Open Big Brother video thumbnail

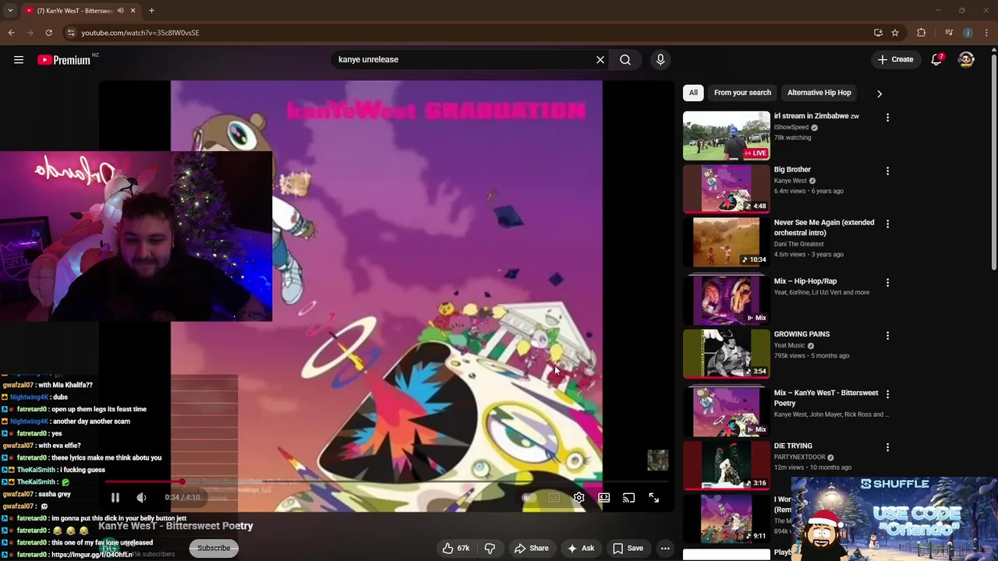[x=726, y=189]
